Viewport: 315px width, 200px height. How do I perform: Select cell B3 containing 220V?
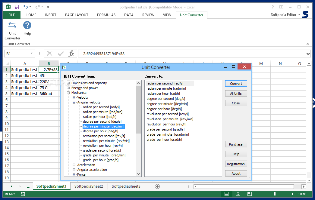[49, 82]
